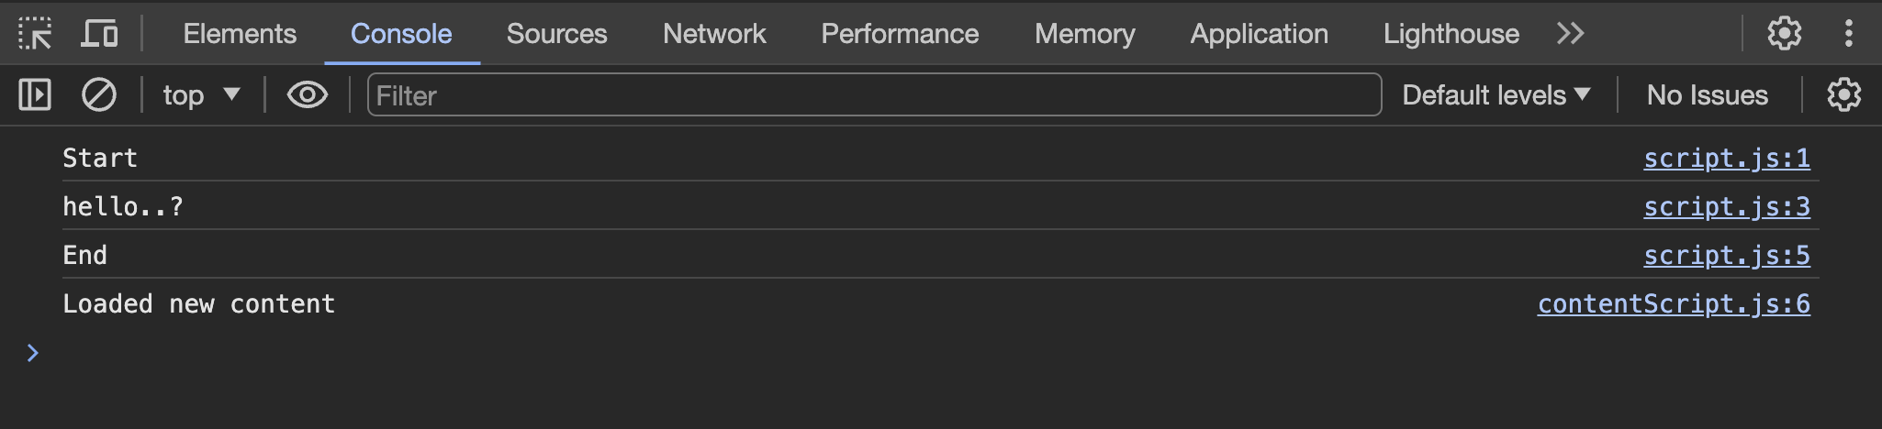Follow the script.js:1 source link
This screenshot has height=429, width=1882.
1727,159
